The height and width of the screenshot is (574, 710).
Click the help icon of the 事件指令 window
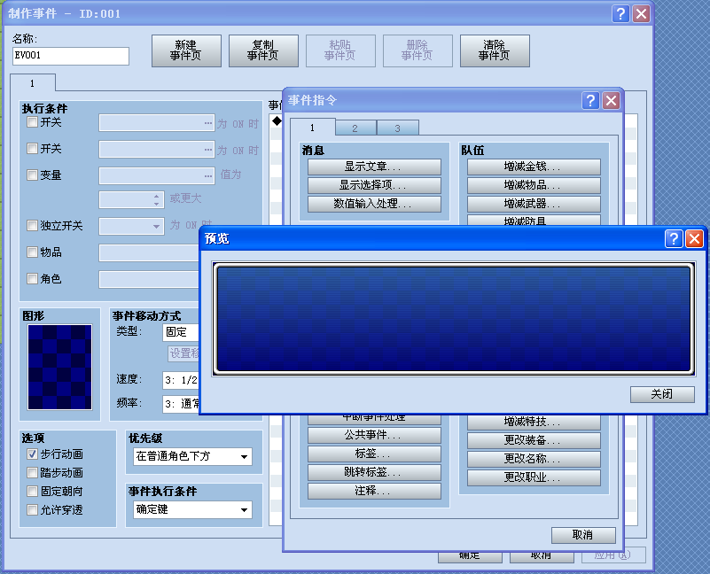pyautogui.click(x=590, y=100)
